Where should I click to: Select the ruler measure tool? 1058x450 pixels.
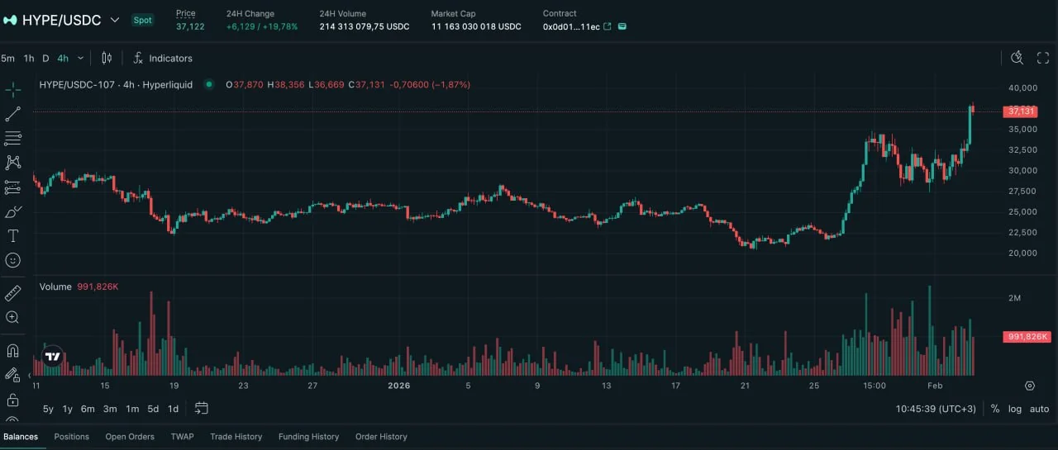point(12,293)
